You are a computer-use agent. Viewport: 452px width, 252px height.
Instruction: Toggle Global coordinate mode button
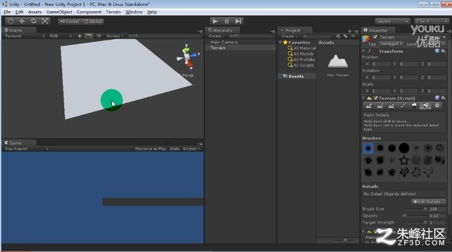pos(93,21)
